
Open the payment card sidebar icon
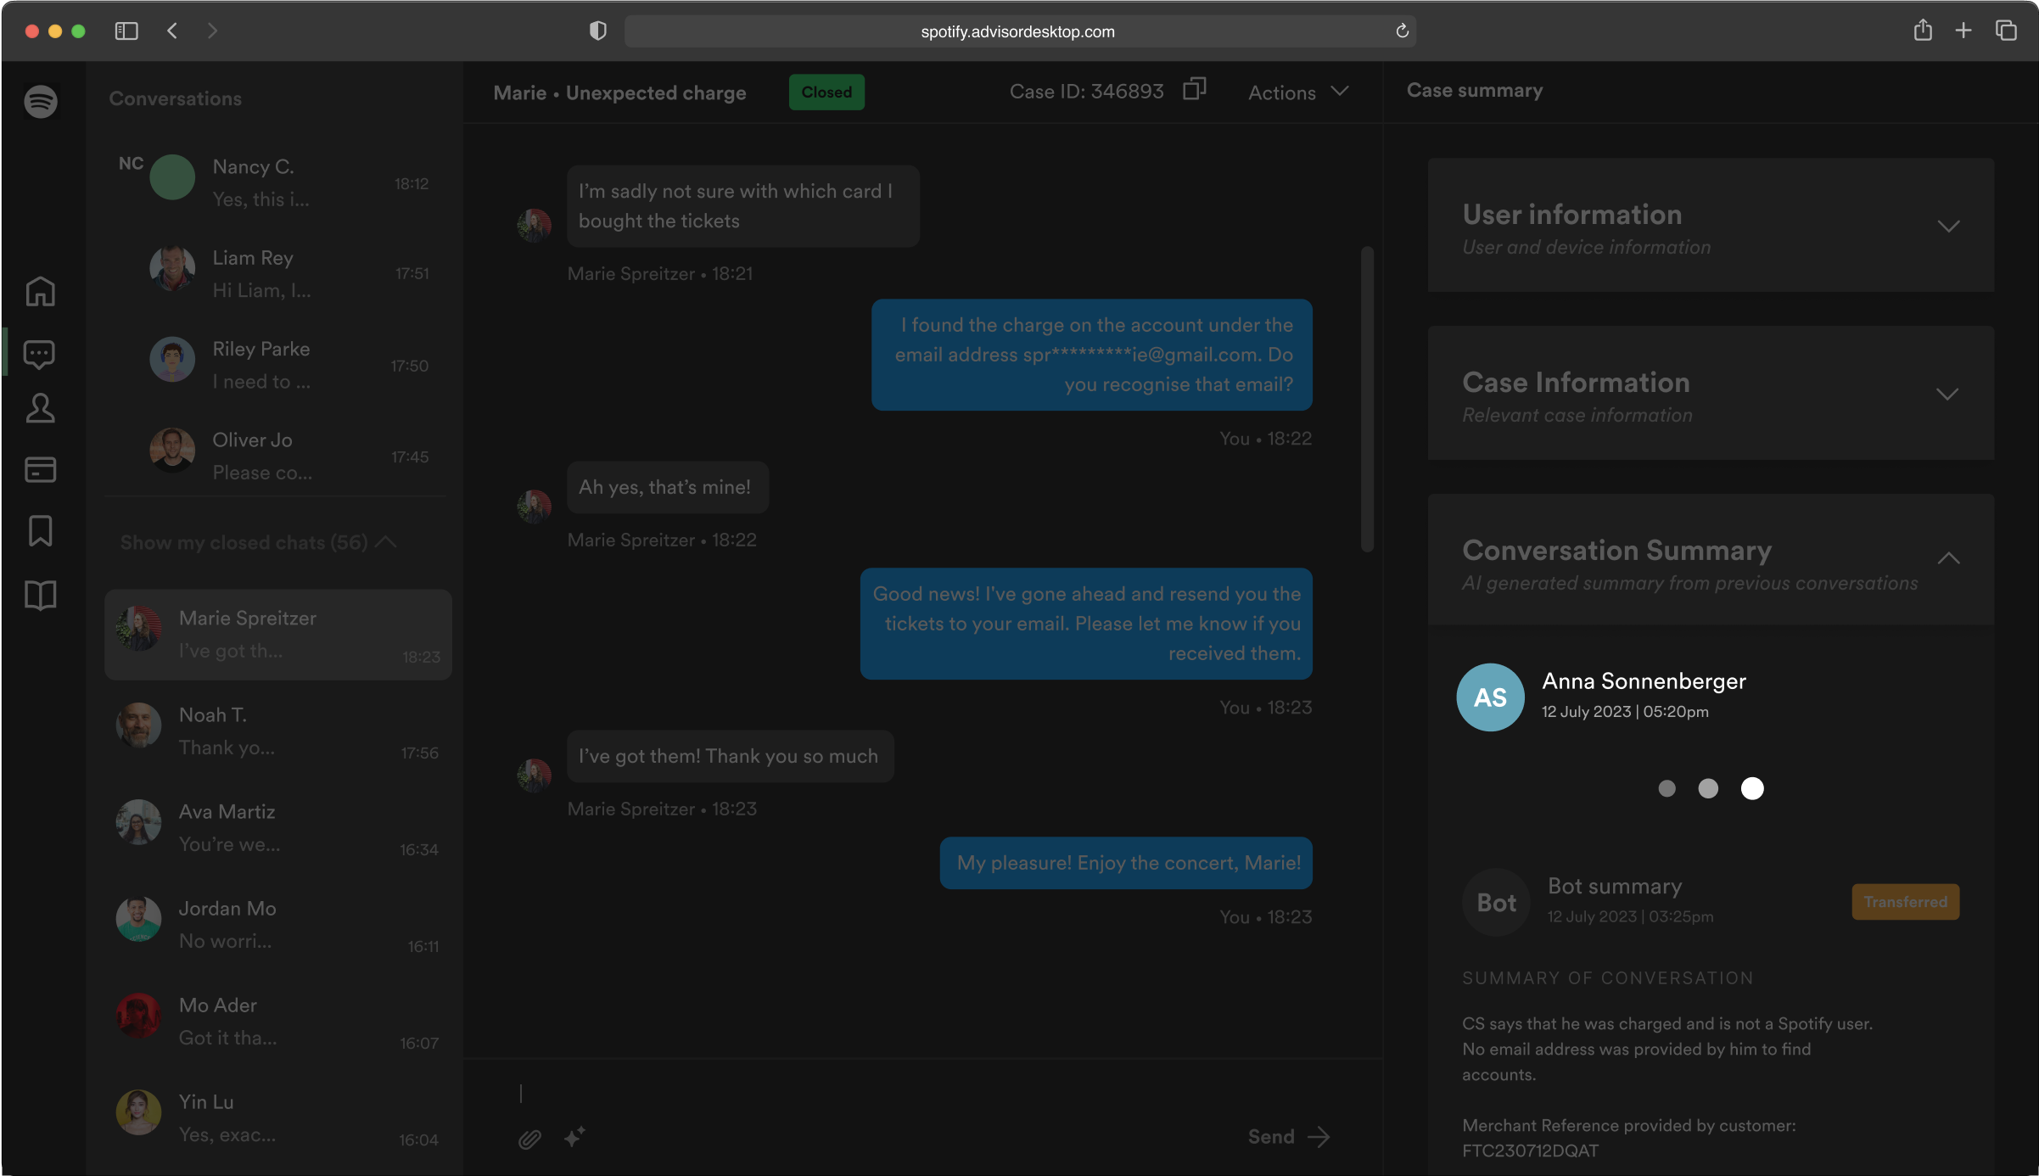point(40,469)
